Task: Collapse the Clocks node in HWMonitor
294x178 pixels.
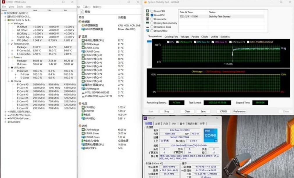Action: [9, 81]
